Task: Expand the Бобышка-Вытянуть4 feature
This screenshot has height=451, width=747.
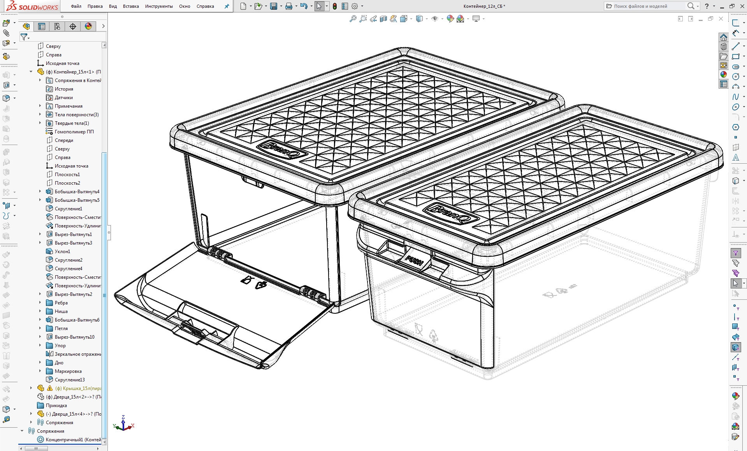Action: (40, 191)
